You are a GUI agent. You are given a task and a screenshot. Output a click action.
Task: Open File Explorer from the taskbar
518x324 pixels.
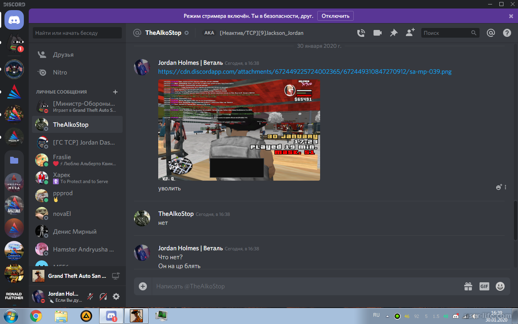[x=61, y=316]
